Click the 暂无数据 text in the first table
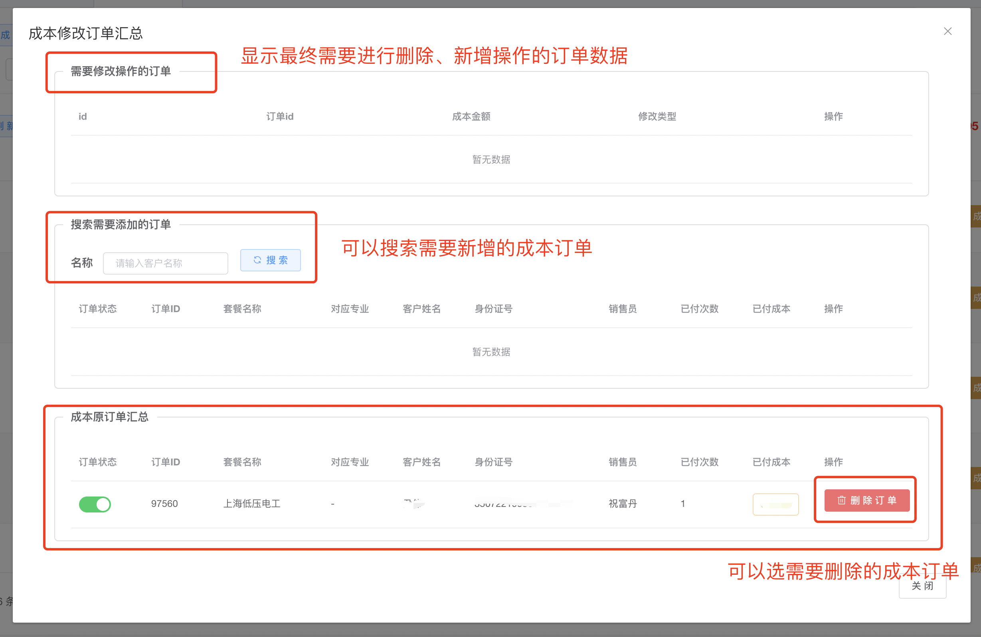The height and width of the screenshot is (637, 981). coord(491,160)
